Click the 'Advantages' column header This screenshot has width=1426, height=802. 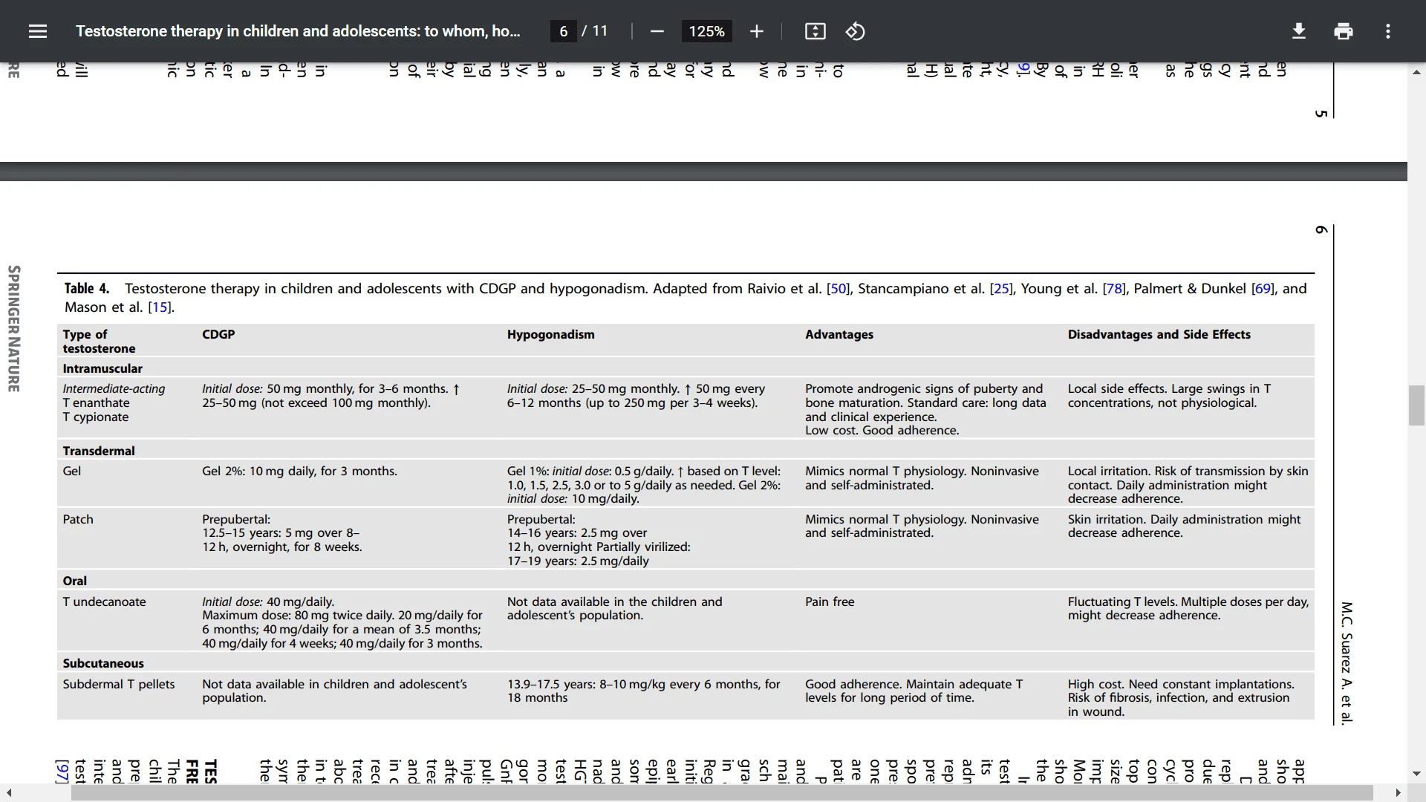(839, 335)
